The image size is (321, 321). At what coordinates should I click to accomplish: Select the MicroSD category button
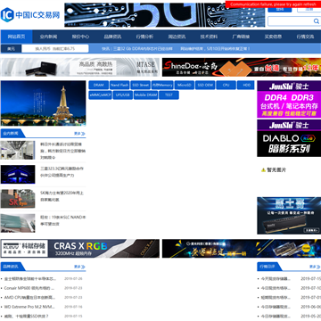coord(185,85)
